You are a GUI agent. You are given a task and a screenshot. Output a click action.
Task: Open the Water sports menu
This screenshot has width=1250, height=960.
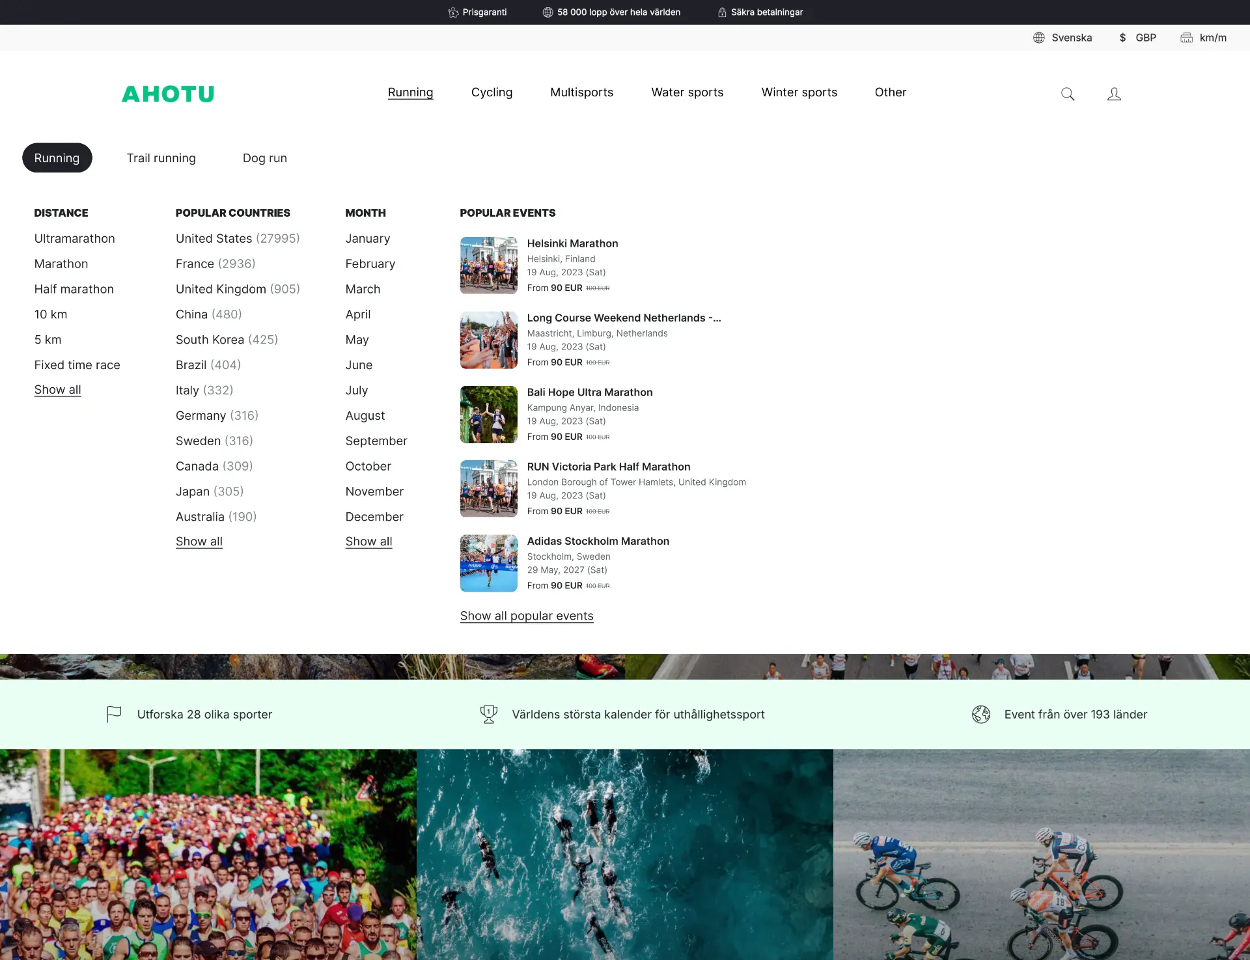point(687,92)
